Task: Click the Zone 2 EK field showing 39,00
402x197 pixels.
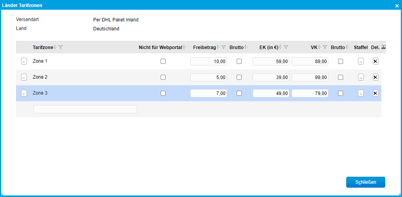Action: point(271,77)
